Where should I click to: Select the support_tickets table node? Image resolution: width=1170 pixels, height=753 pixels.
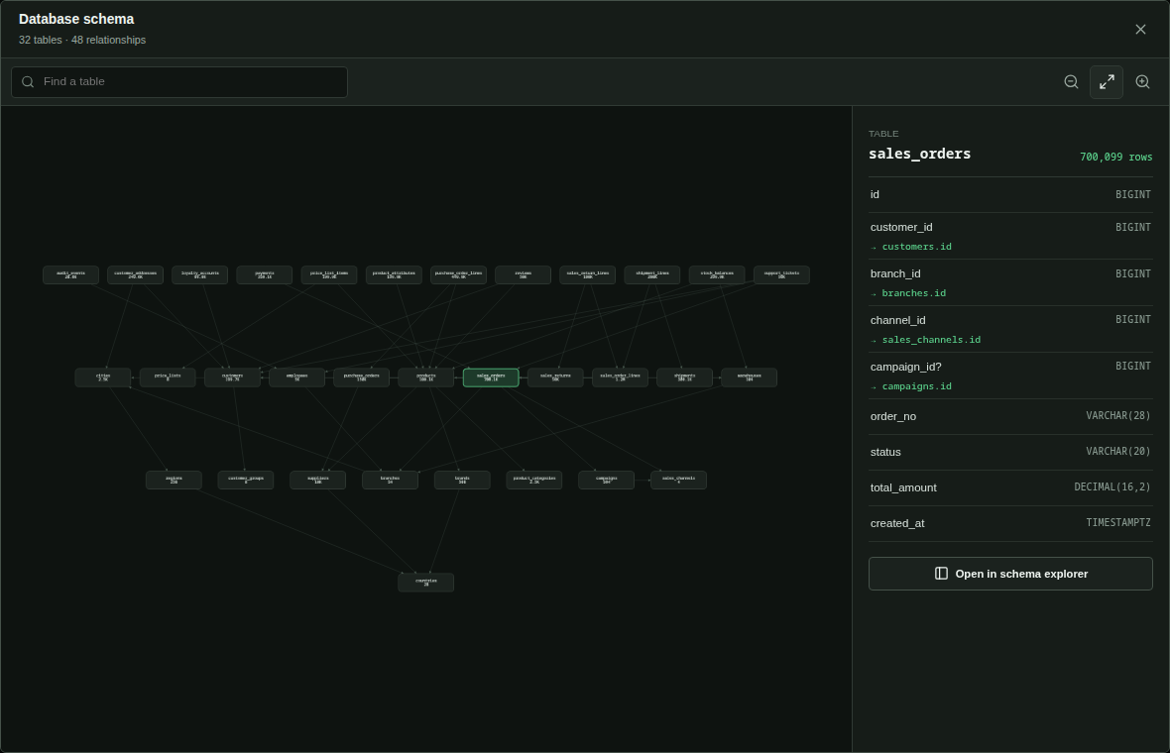(781, 275)
